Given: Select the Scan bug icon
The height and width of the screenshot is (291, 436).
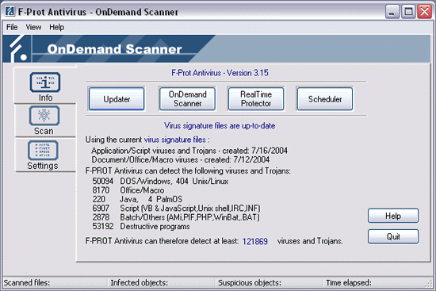Looking at the screenshot, I should (x=44, y=116).
